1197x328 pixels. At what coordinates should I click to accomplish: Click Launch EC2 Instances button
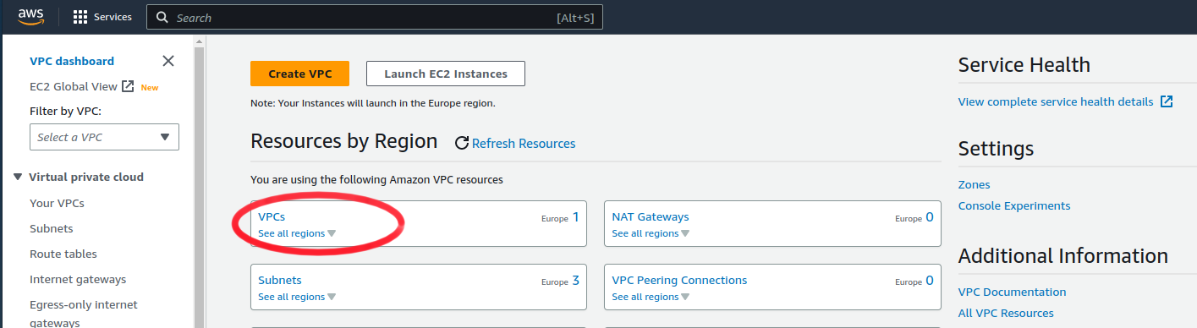pos(446,74)
